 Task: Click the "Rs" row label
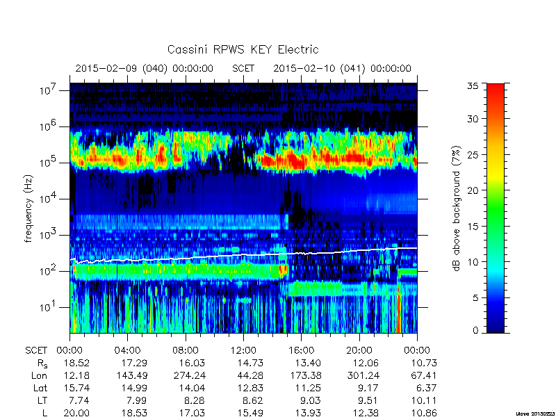click(42, 363)
